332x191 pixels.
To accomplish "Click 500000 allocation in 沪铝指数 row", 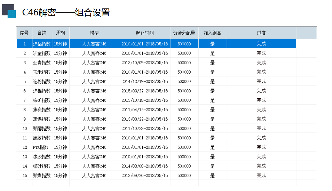I will point(184,44).
